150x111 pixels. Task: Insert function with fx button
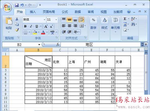click(58, 44)
